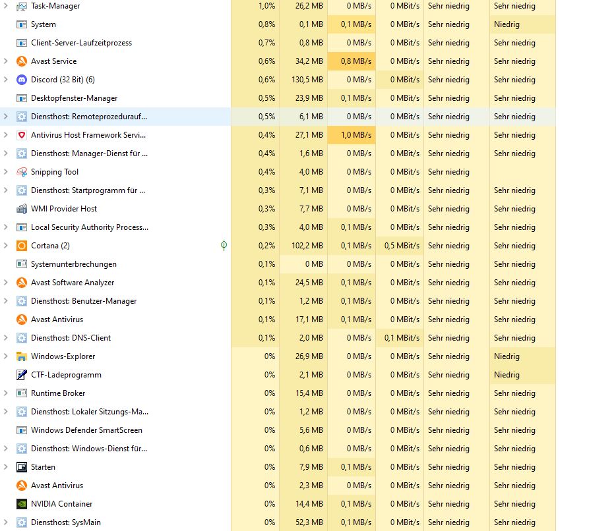616x531 pixels.
Task: Click the 24,5 MB value for Avast Software Analyzer
Action: (309, 283)
